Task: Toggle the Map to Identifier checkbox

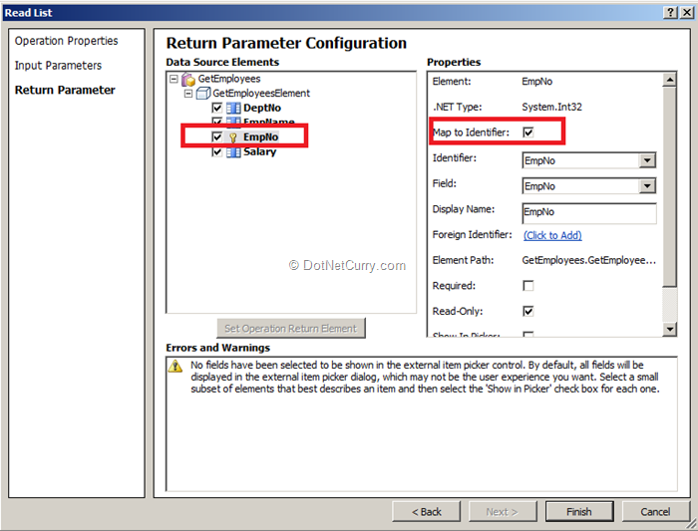Action: point(528,133)
